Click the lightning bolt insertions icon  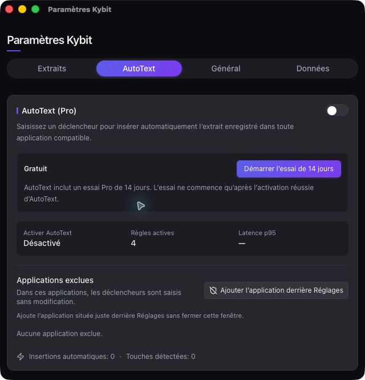(21, 357)
